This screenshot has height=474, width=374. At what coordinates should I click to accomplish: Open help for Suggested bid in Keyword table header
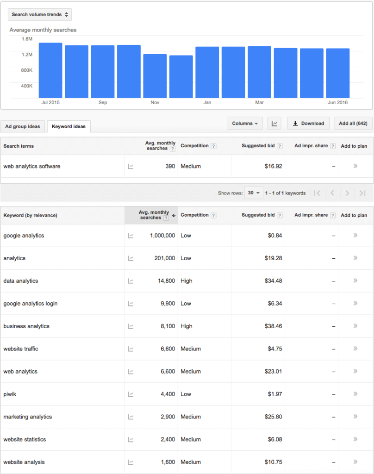(280, 215)
